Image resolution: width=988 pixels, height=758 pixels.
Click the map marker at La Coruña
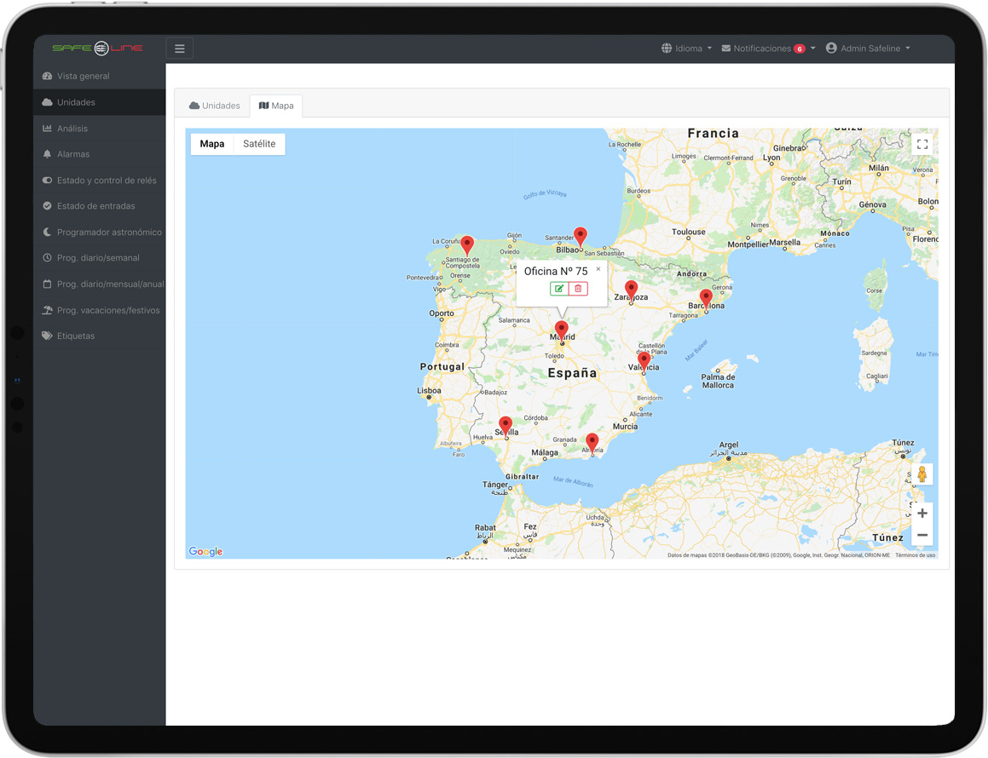467,244
